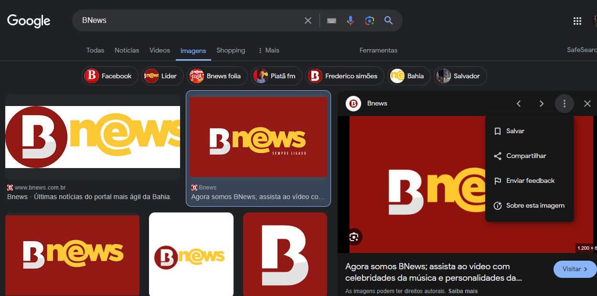
Task: Switch to the Vídeos tab
Action: (160, 50)
